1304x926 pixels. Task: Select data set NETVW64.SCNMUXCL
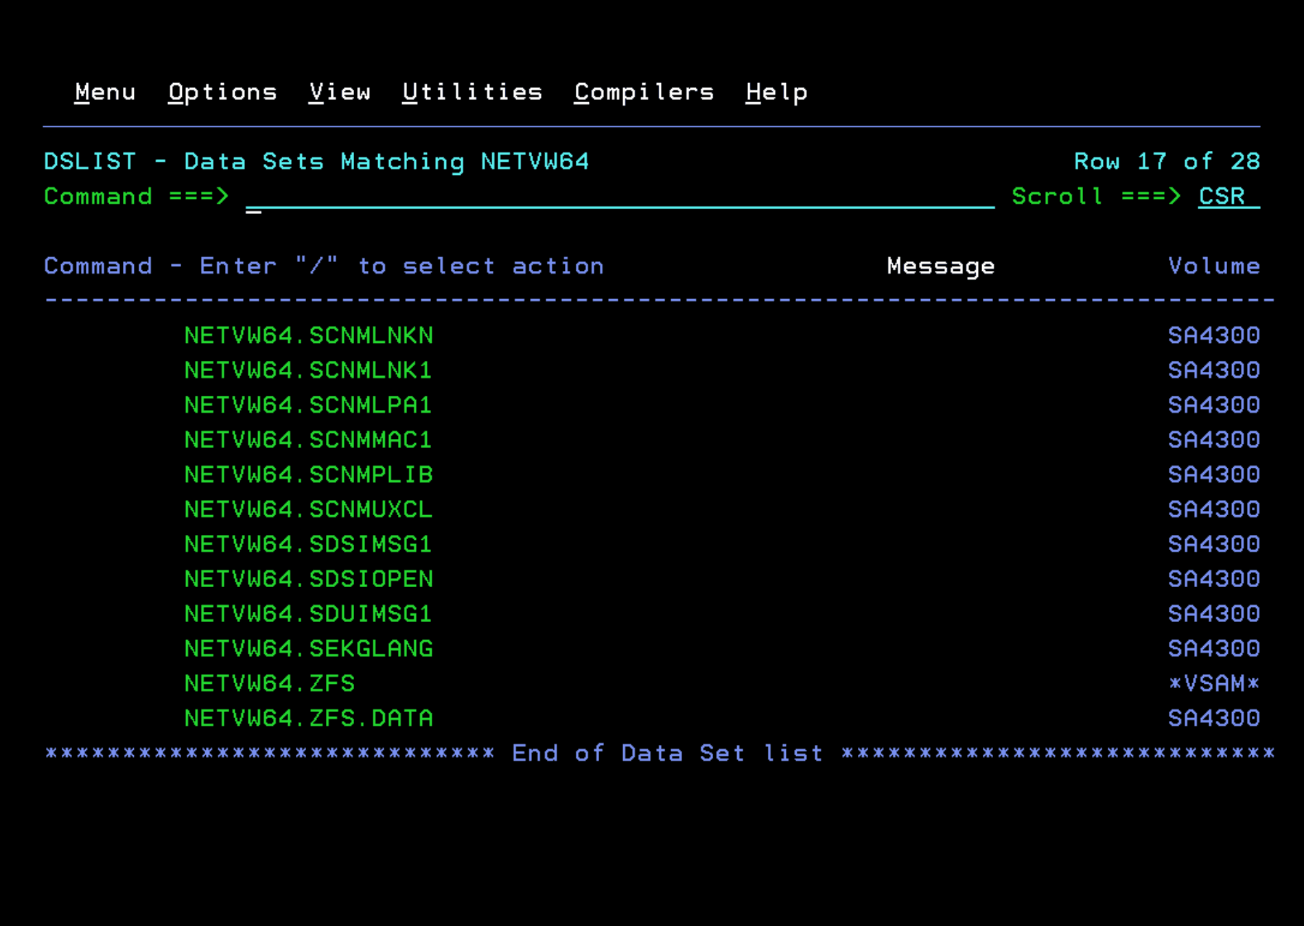tap(308, 510)
